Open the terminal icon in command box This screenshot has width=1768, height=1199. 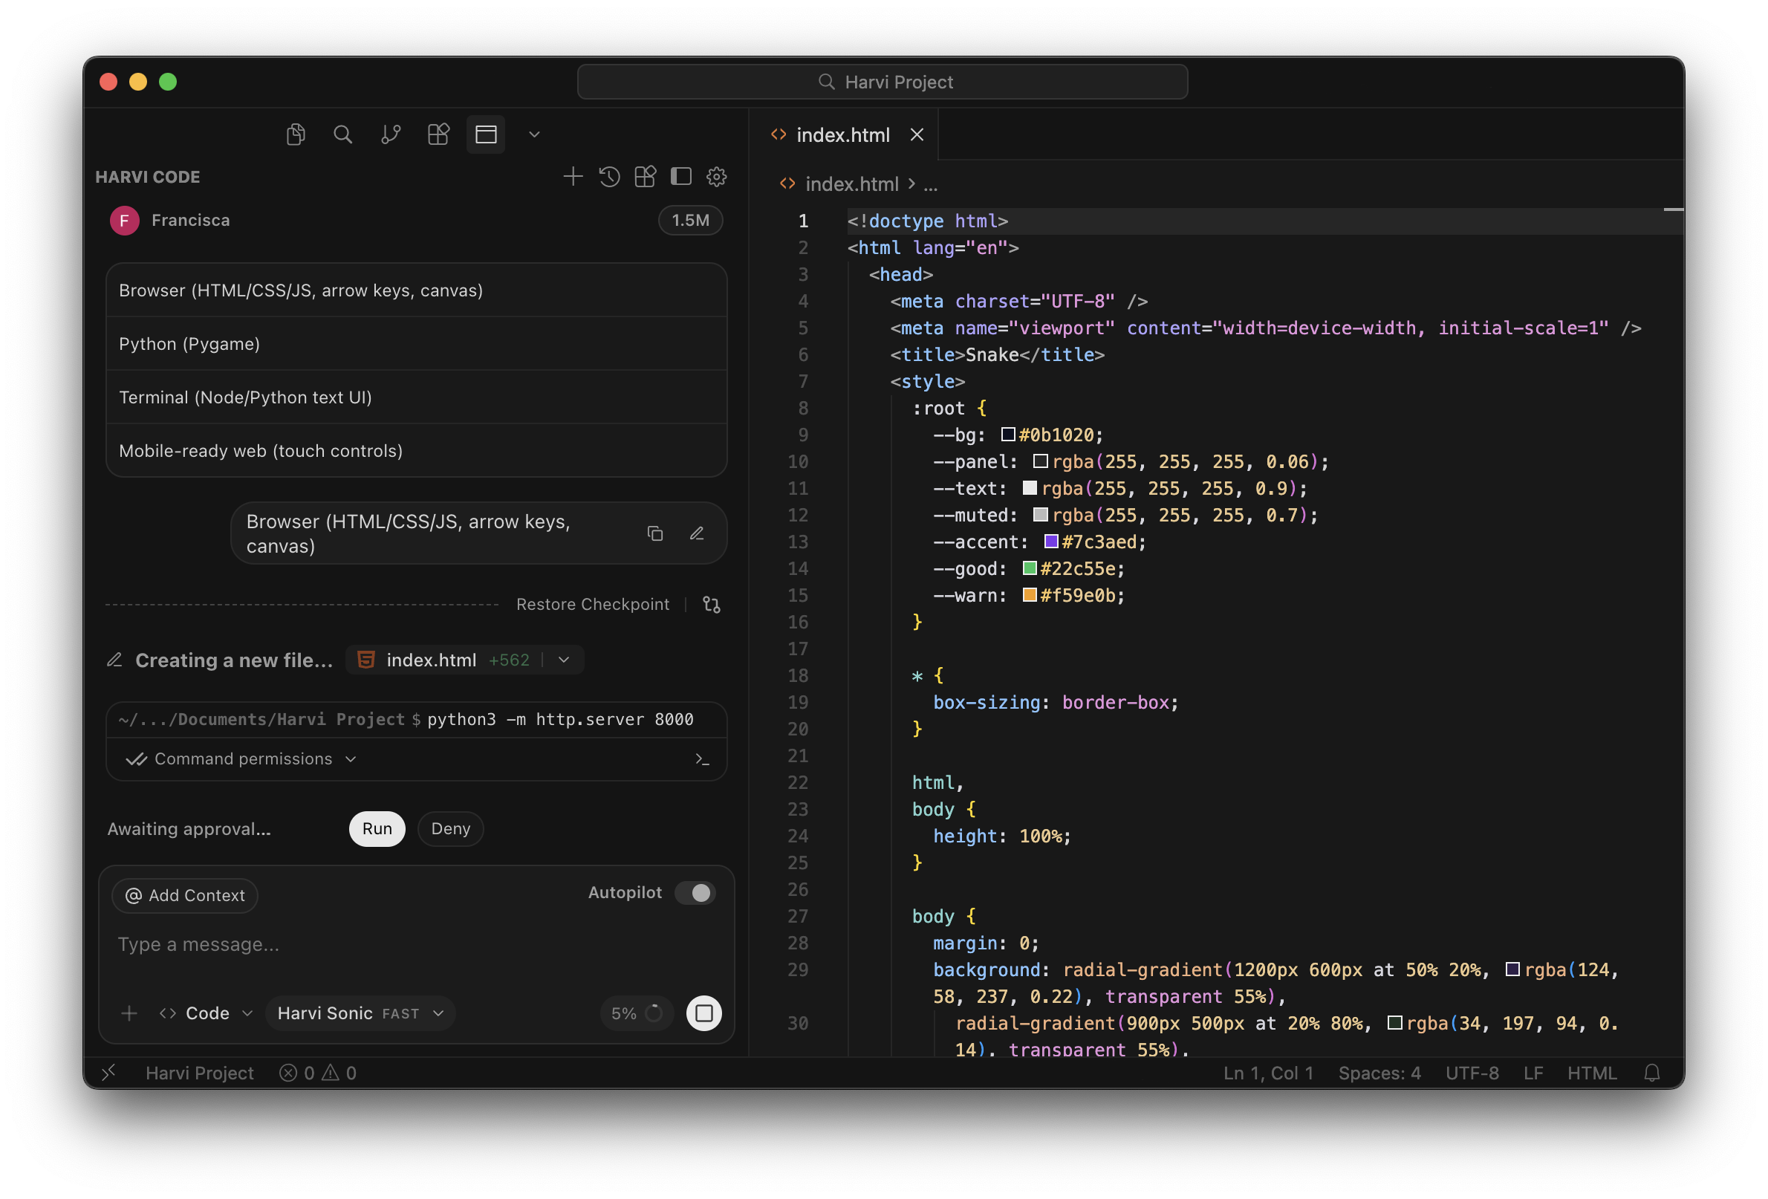coord(702,758)
